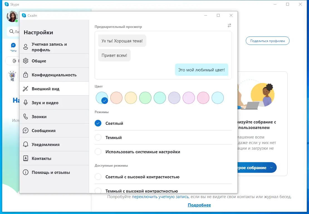Pick the salmon orange color swatch
The height and width of the screenshot is (214, 309).
point(116,98)
